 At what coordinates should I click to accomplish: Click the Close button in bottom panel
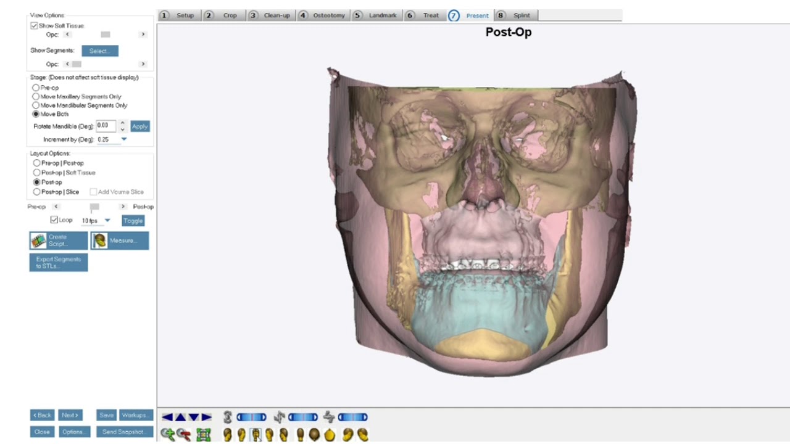coord(43,432)
